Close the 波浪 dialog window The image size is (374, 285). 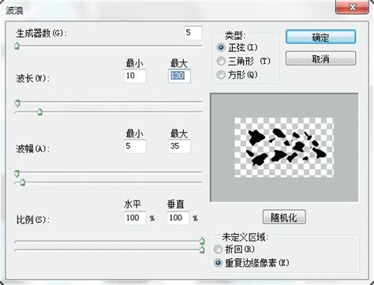click(352, 7)
